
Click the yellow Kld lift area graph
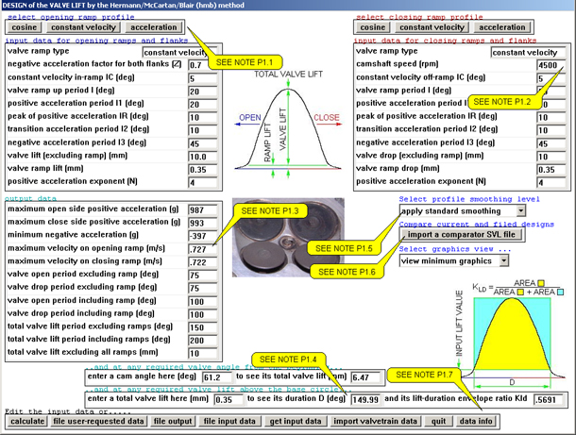[512, 334]
